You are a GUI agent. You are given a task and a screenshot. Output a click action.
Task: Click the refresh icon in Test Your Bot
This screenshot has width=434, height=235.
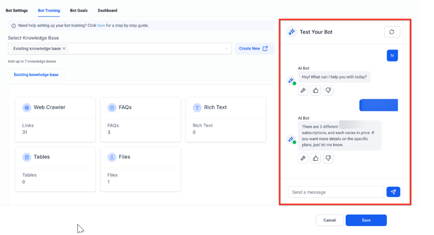[392, 32]
